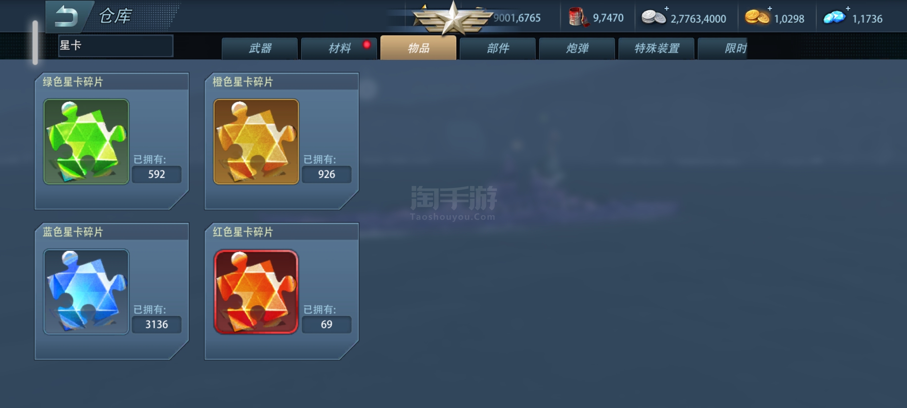This screenshot has height=408, width=907.
Task: Click the 星卡 search field
Action: coord(115,46)
